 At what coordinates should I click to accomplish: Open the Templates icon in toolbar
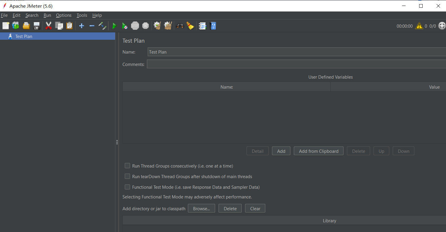pos(16,26)
